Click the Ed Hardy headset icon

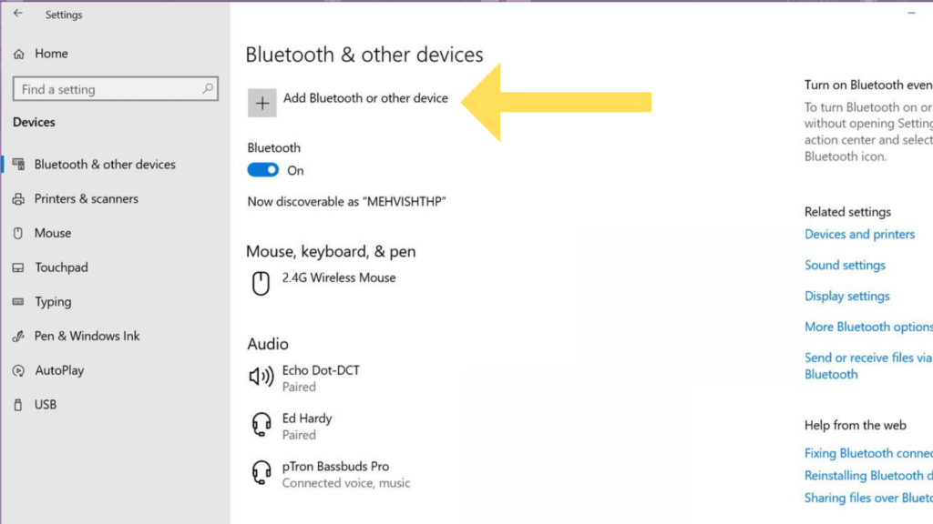click(261, 425)
